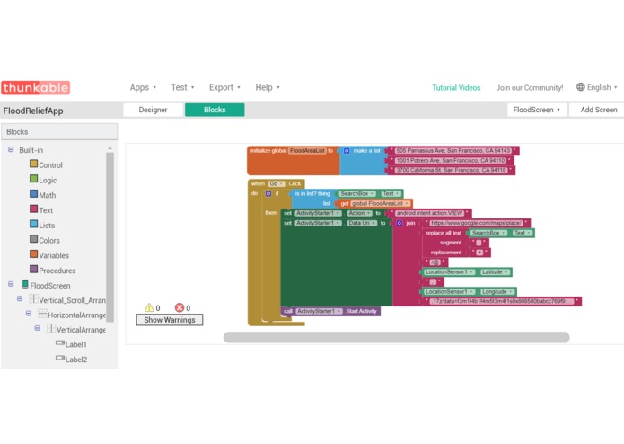This screenshot has width=624, height=444.
Task: Open the Data Uri property dropdown
Action: point(362,223)
